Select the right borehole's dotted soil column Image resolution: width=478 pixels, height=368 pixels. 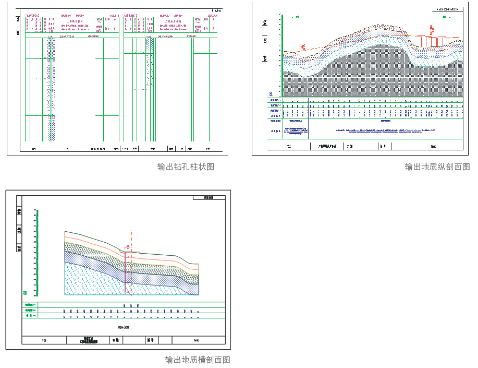point(149,68)
